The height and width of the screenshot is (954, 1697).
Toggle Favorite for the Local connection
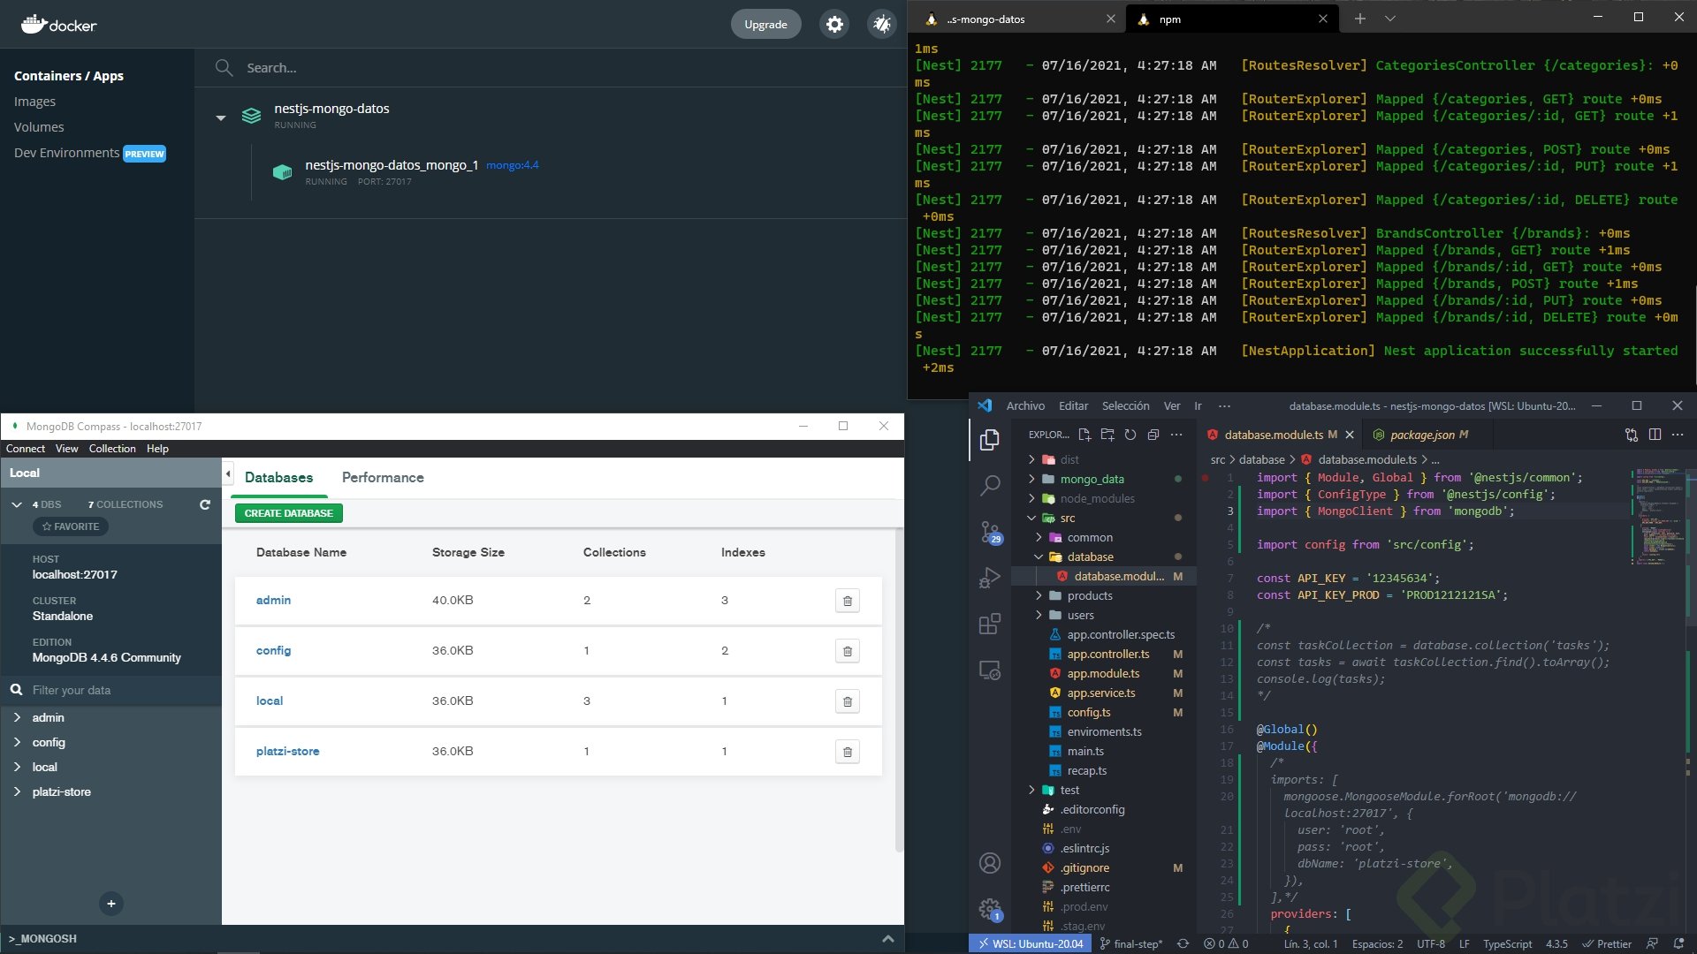tap(71, 526)
